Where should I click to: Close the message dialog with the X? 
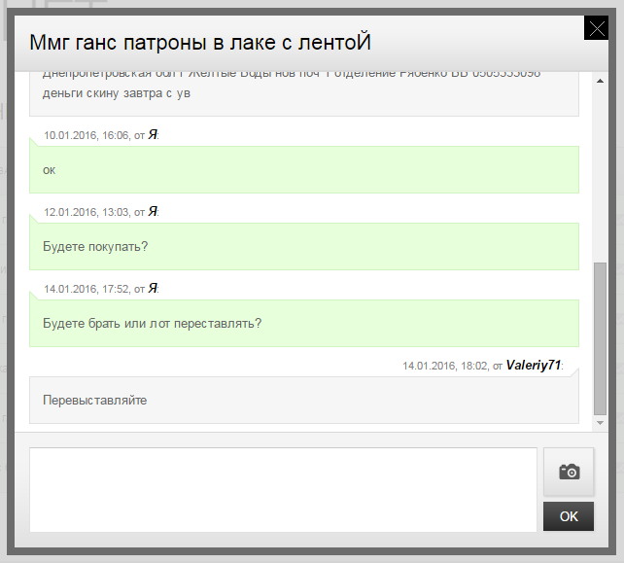[596, 29]
